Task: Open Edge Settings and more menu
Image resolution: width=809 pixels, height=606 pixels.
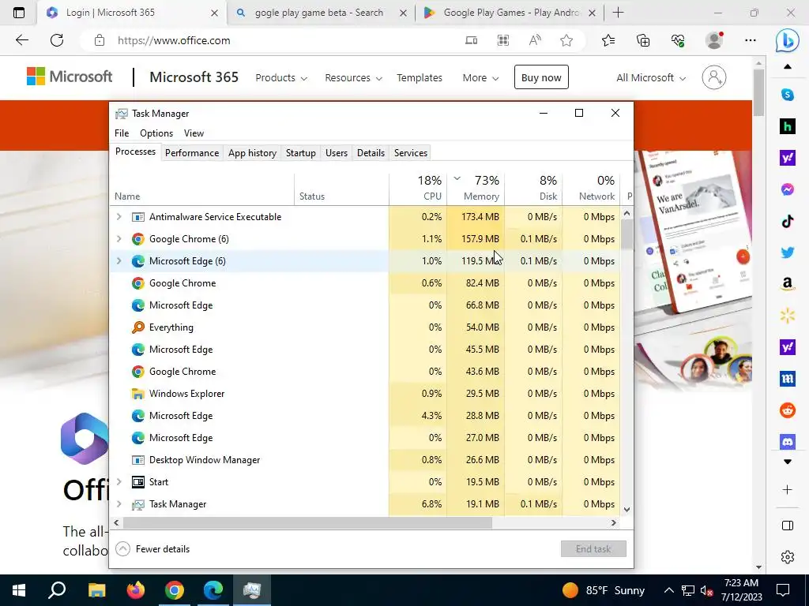Action: 751,40
